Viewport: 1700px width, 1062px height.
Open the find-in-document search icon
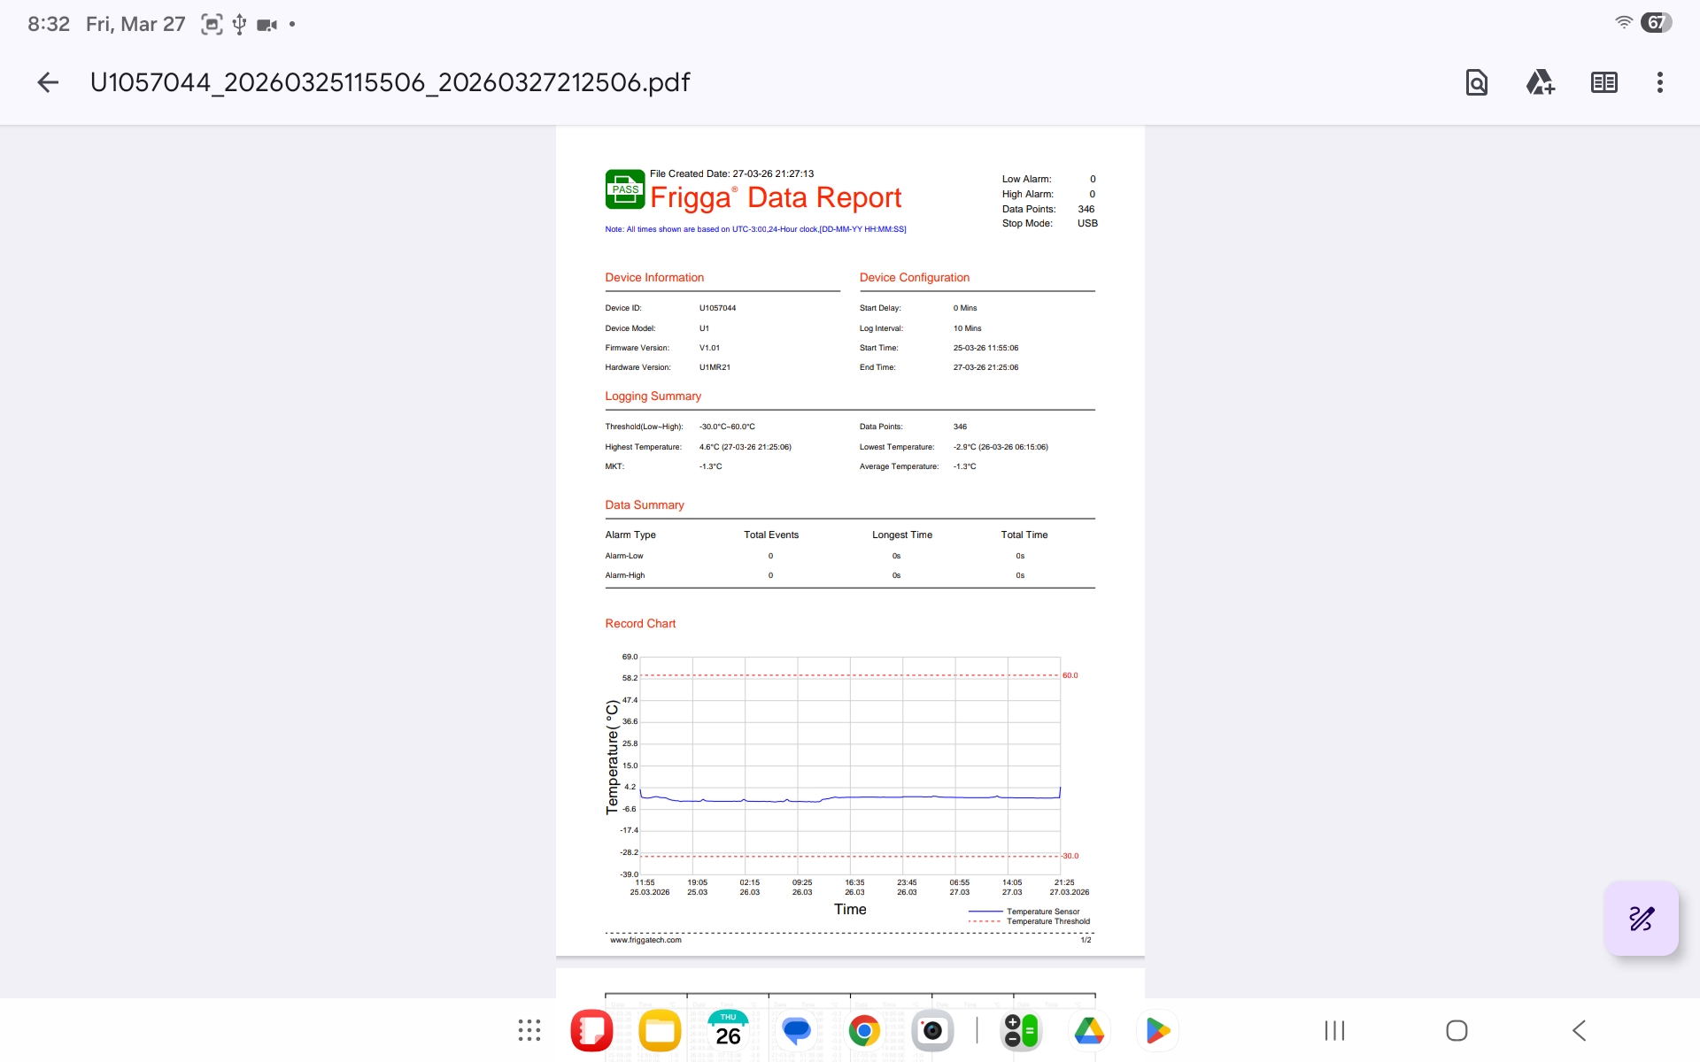point(1476,82)
